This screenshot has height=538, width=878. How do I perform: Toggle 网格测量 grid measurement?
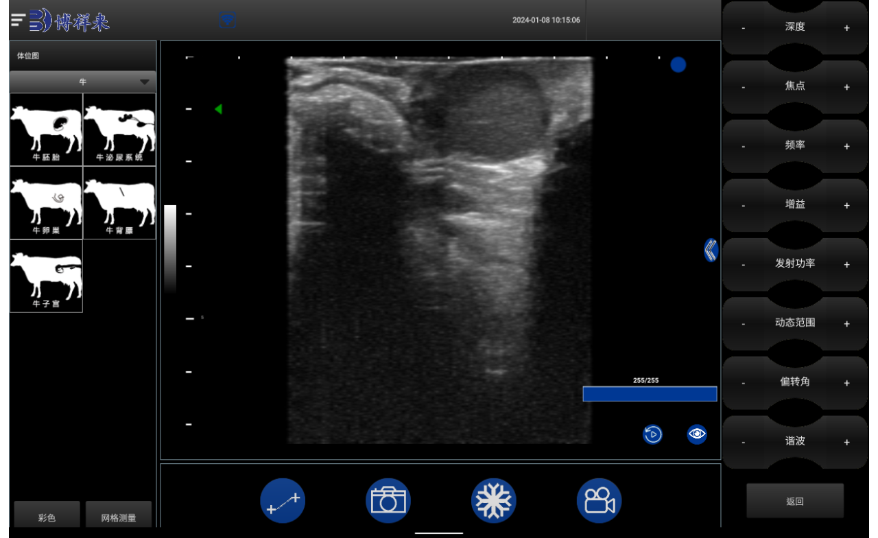coord(119,517)
